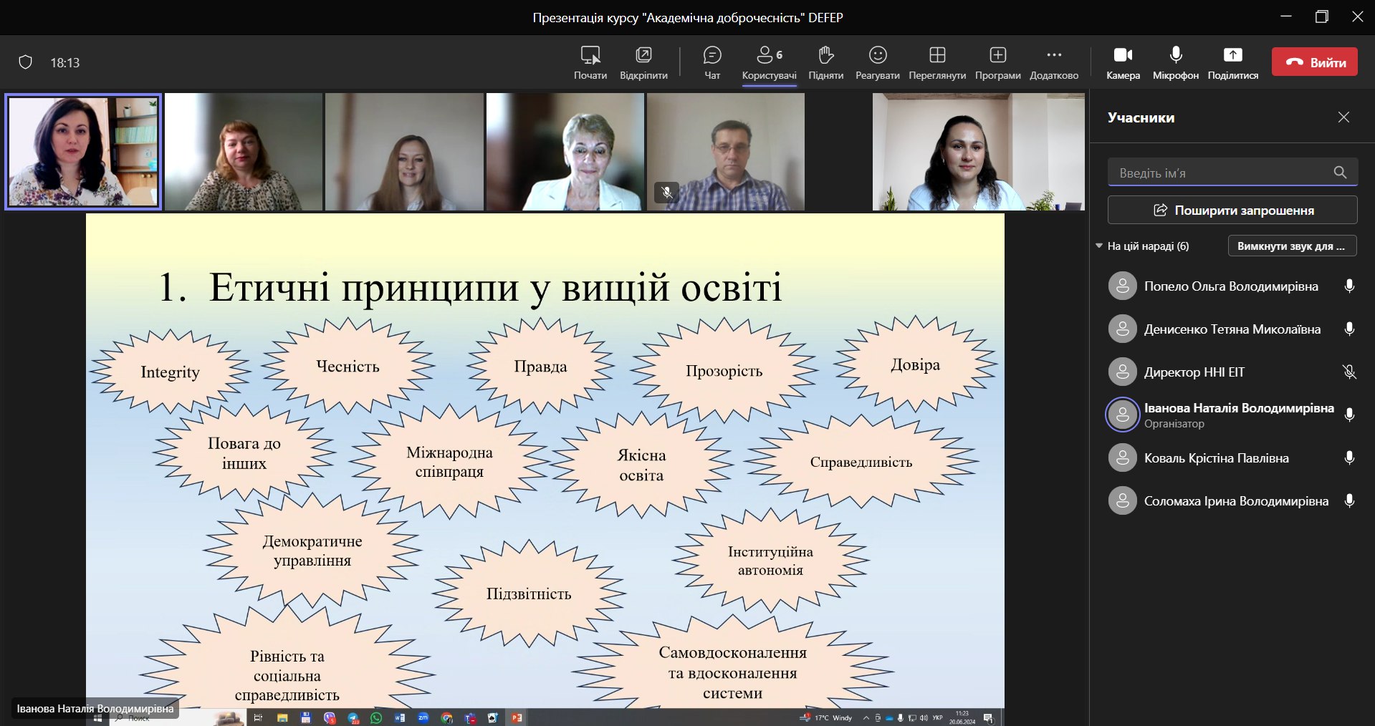
Task: Click the Підняти (raise hand) icon
Action: 825,62
